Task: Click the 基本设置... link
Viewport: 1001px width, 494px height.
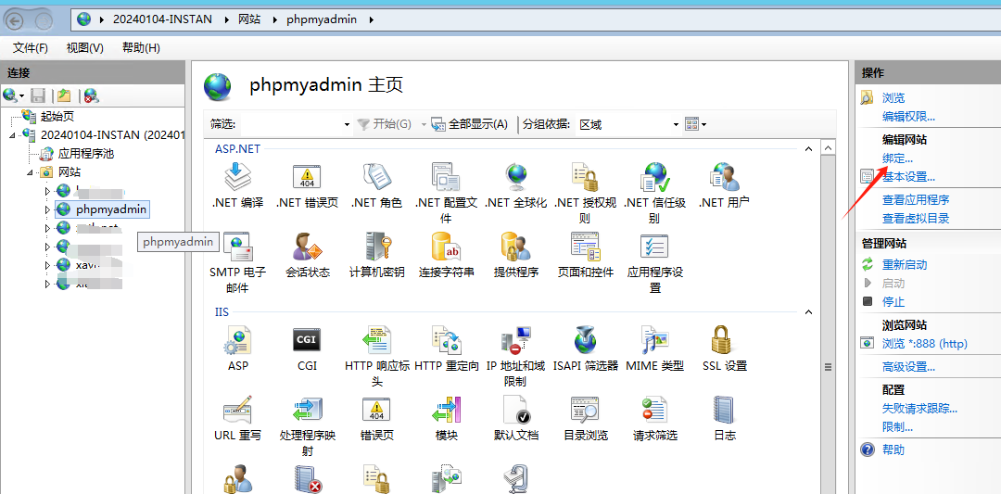Action: tap(909, 177)
